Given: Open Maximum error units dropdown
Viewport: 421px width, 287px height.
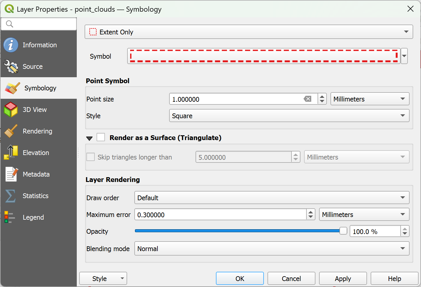Looking at the screenshot, I should point(364,214).
